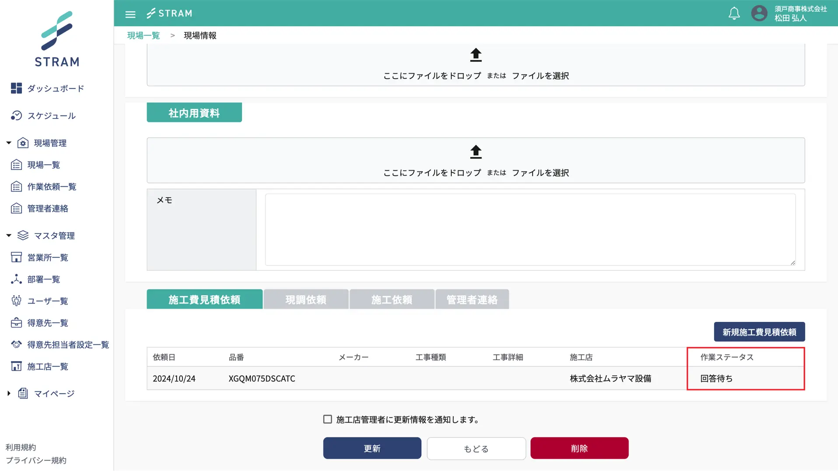Open 管理者連絡 from the sidebar
This screenshot has width=838, height=471.
pyautogui.click(x=48, y=208)
